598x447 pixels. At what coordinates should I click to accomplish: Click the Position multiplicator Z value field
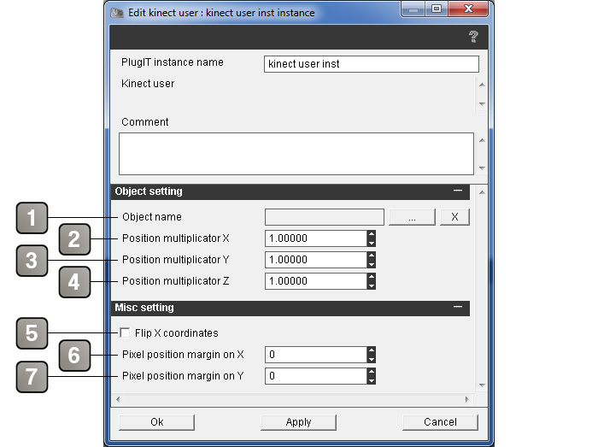pos(316,281)
